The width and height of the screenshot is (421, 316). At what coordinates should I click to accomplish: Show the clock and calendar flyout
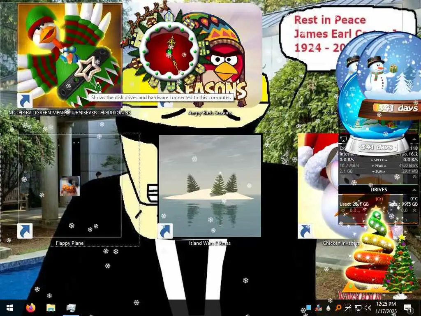tap(386, 308)
